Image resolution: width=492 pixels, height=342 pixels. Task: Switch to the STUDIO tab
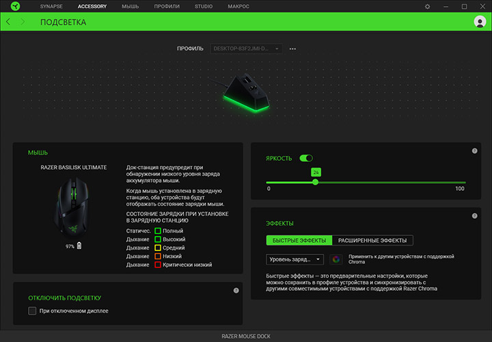[x=204, y=6]
